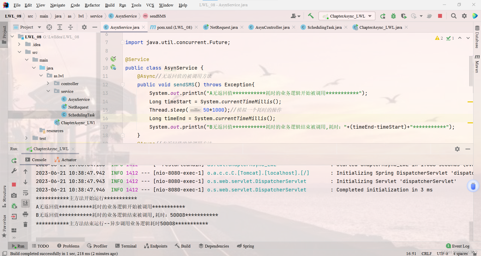Start debugging with the Debug icon

pos(394,16)
